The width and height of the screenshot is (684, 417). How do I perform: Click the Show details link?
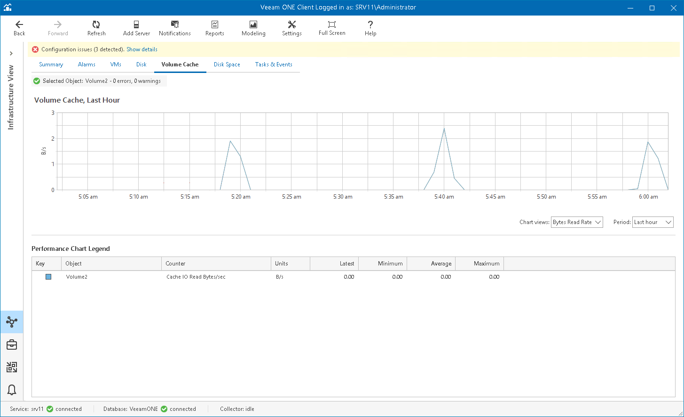142,49
